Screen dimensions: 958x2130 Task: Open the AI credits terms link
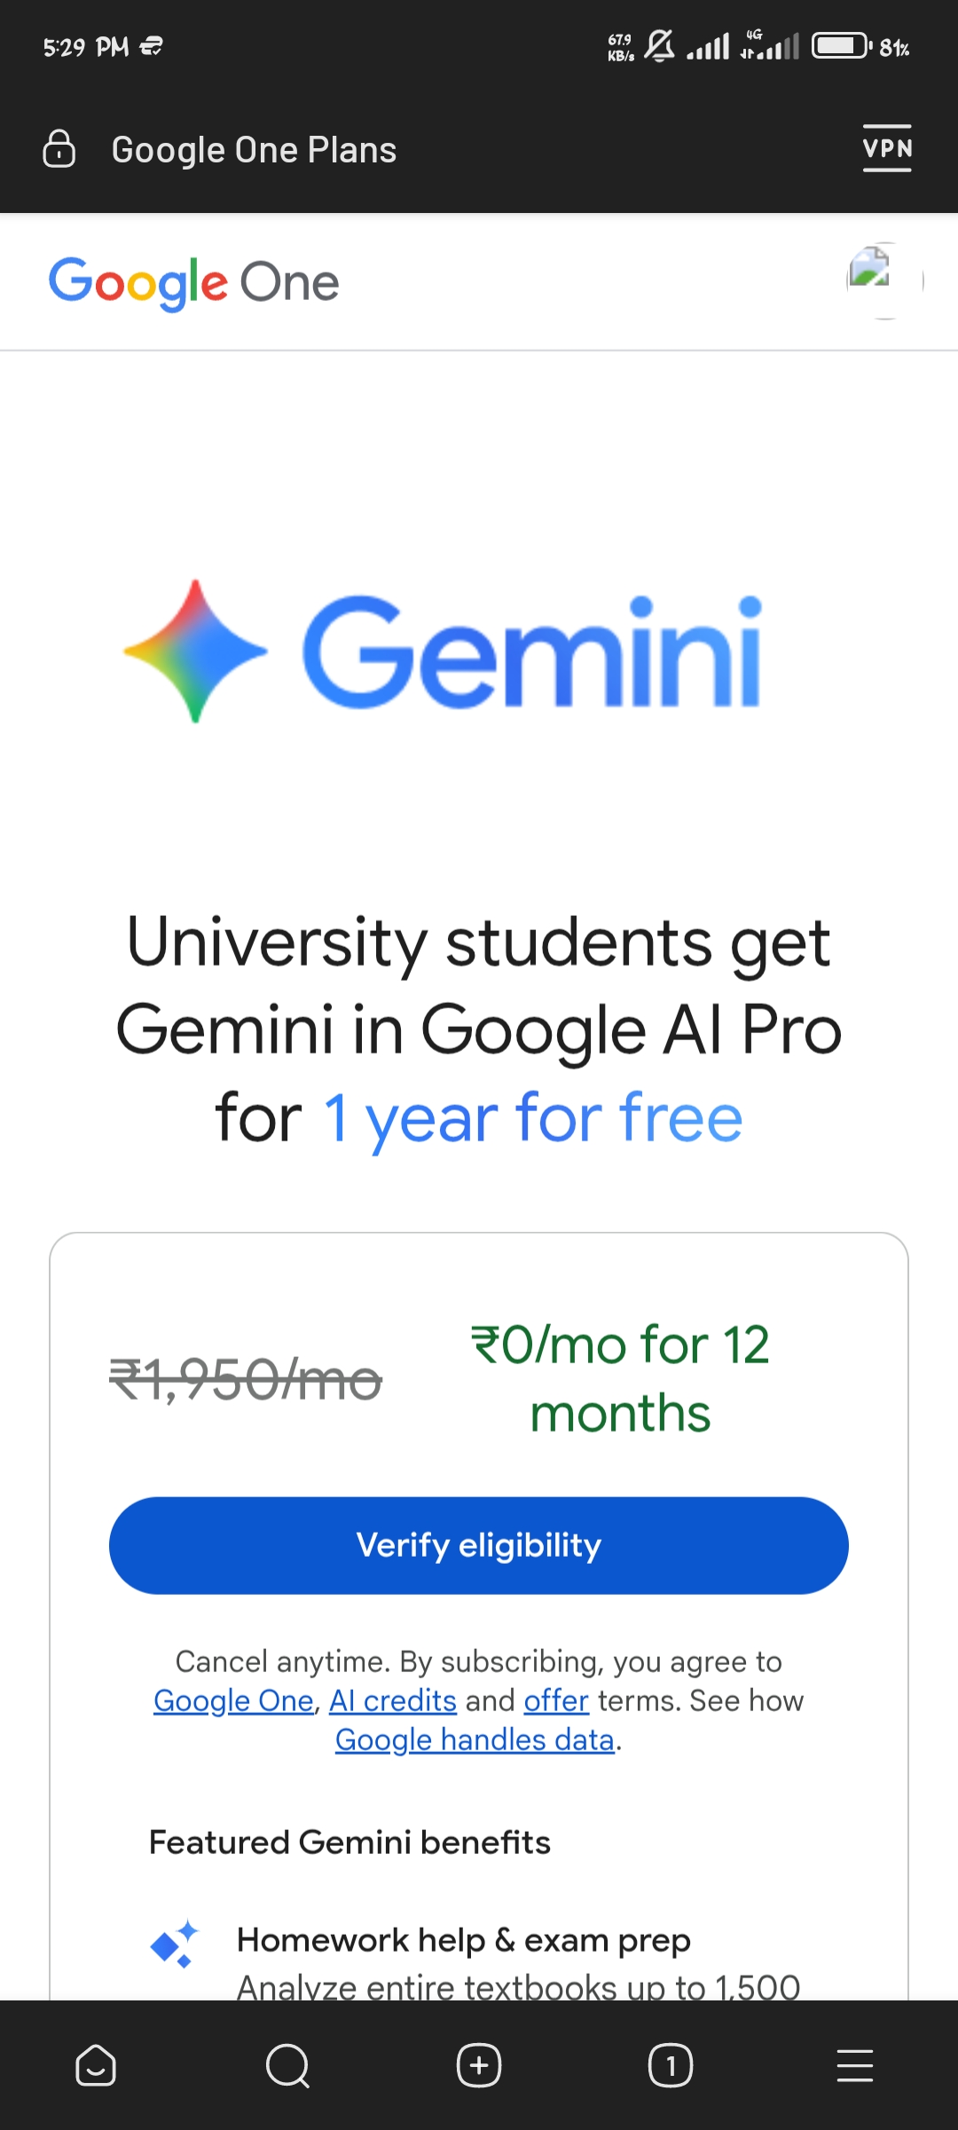[393, 1700]
